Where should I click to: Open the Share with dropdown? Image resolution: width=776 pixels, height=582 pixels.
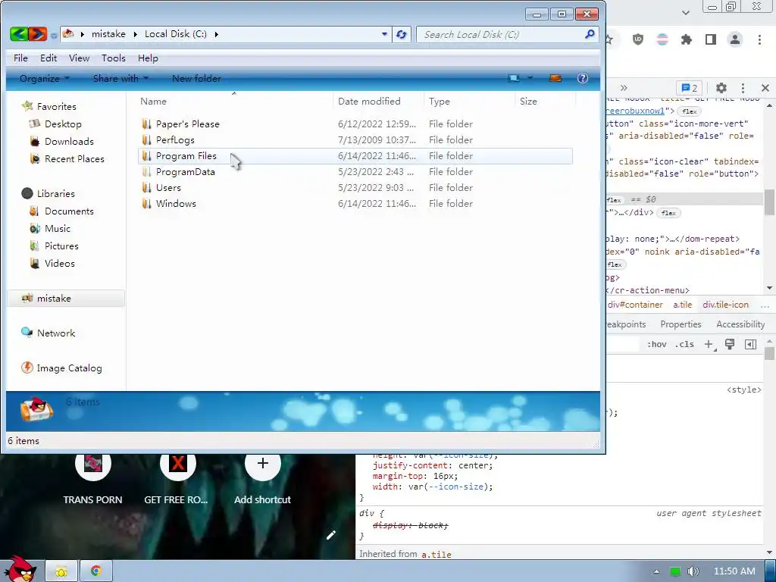point(120,78)
